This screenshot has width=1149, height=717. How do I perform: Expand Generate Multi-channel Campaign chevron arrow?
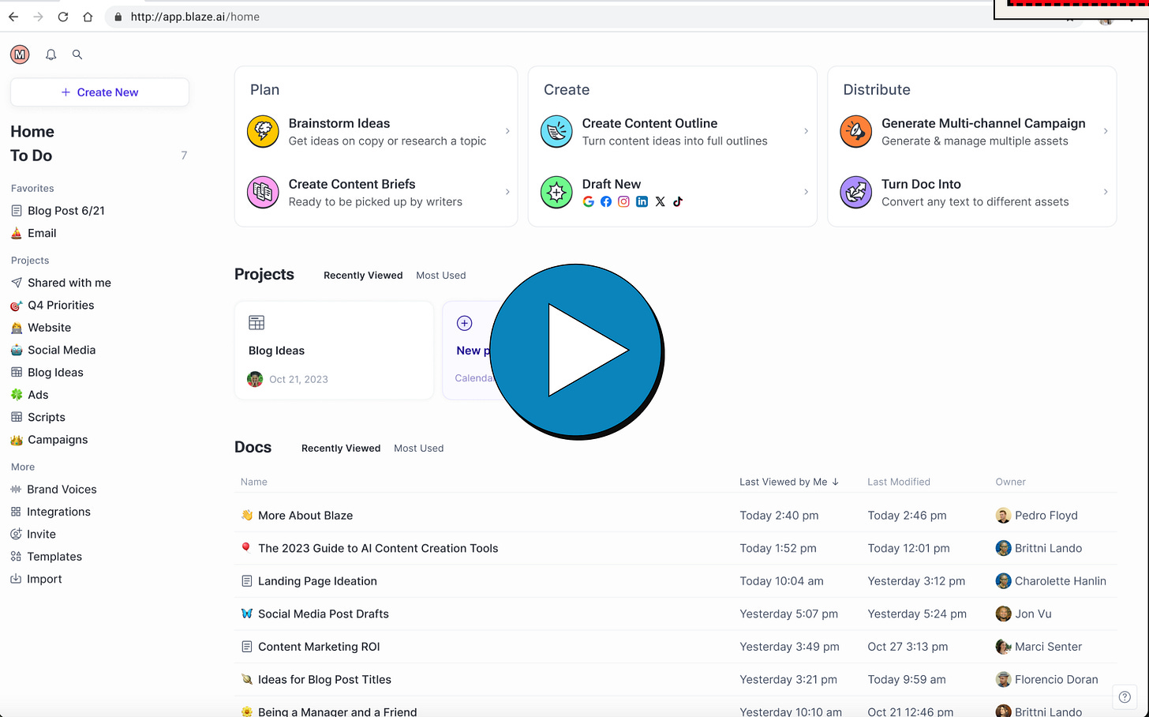click(x=1106, y=131)
